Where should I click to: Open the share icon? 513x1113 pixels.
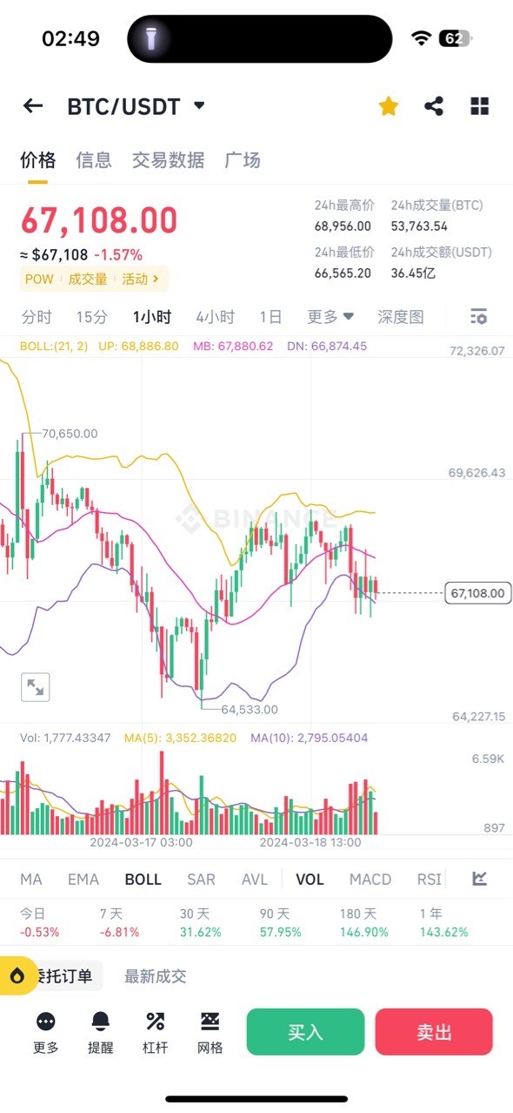pyautogui.click(x=433, y=105)
